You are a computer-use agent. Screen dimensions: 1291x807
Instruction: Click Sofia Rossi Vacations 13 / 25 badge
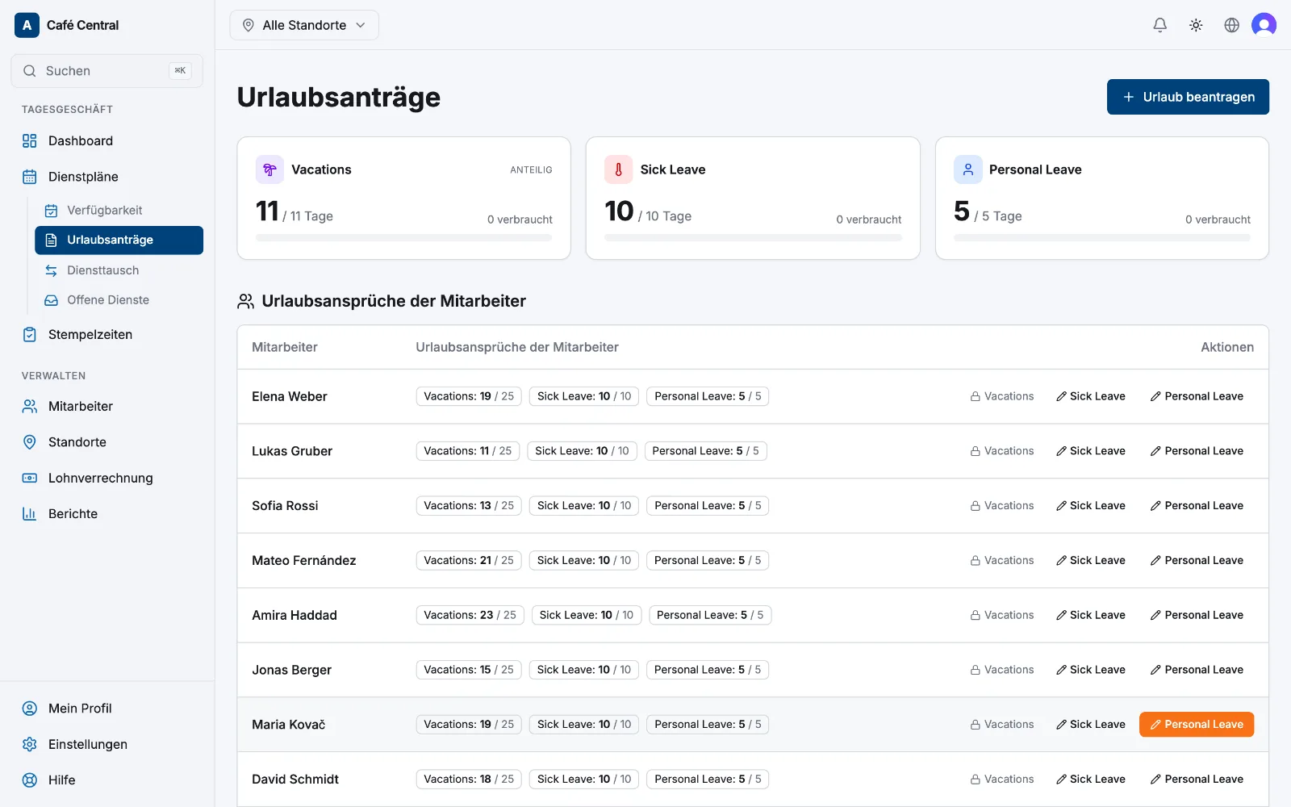point(469,506)
